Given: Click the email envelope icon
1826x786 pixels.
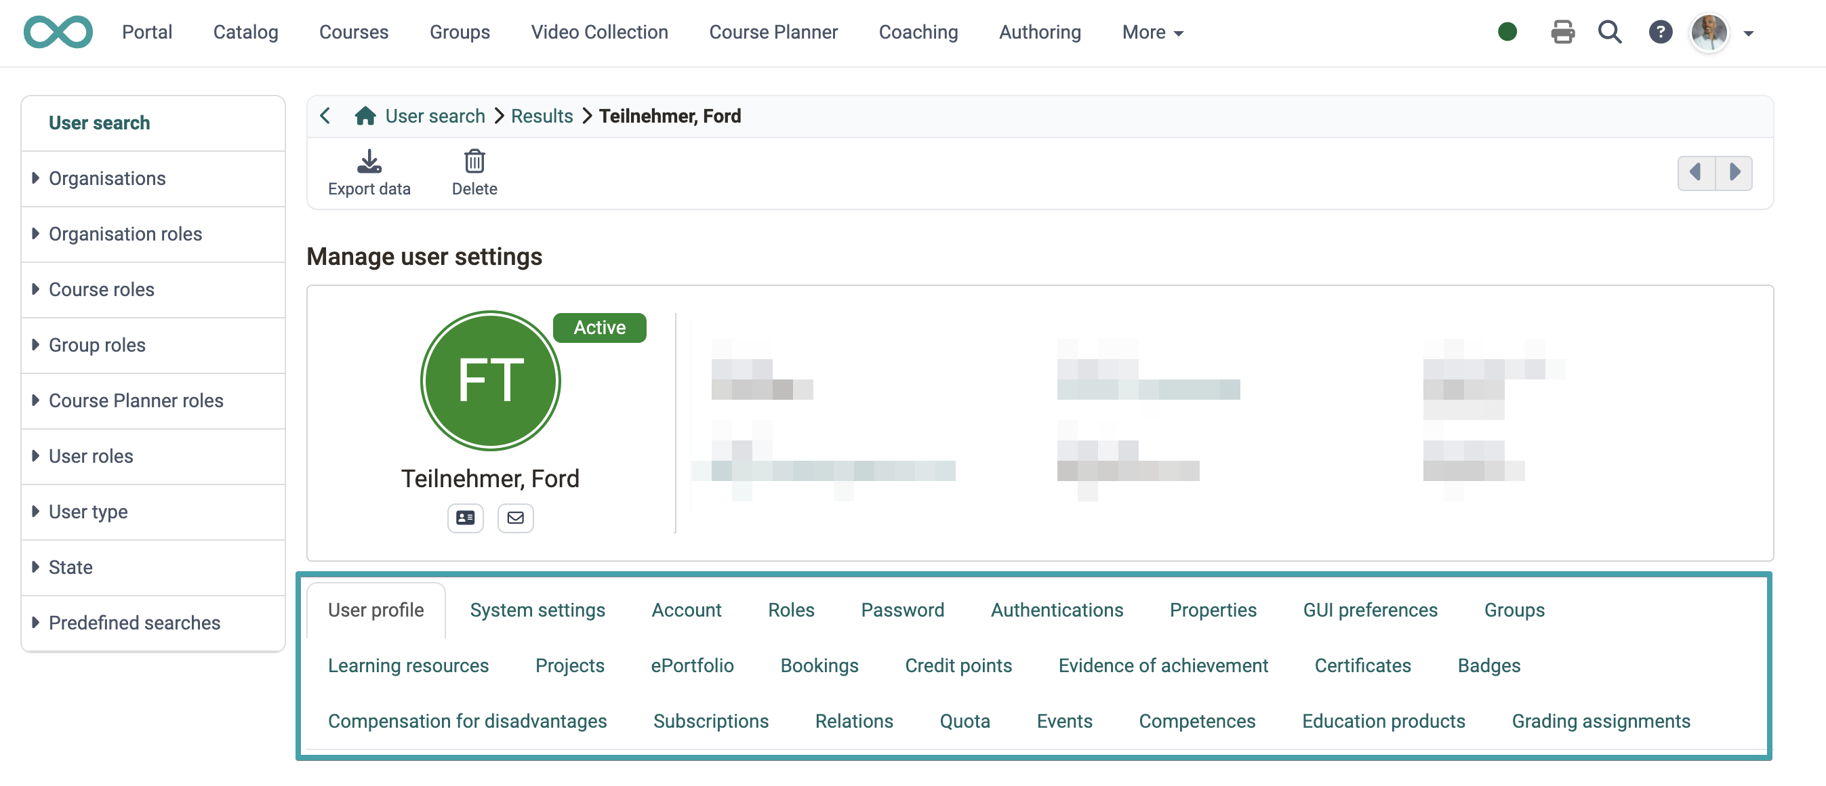Looking at the screenshot, I should (515, 518).
